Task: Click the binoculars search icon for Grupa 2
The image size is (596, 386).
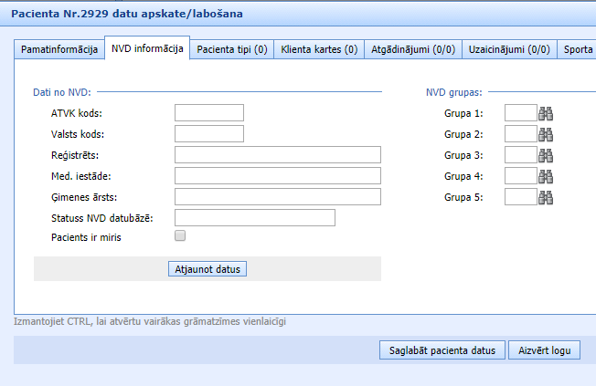Action: coord(547,134)
